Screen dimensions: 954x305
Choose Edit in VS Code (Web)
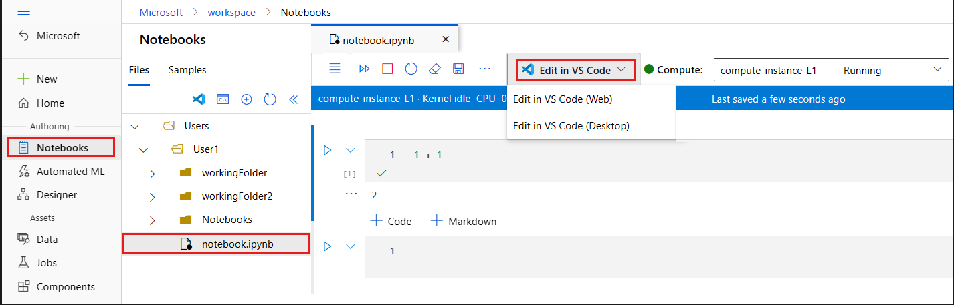pyautogui.click(x=563, y=99)
